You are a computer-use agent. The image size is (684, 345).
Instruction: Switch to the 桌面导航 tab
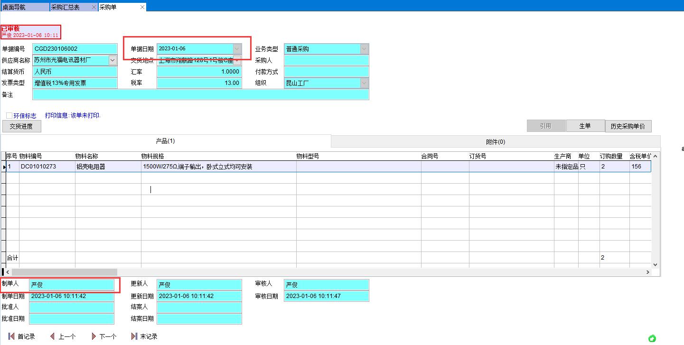25,8
